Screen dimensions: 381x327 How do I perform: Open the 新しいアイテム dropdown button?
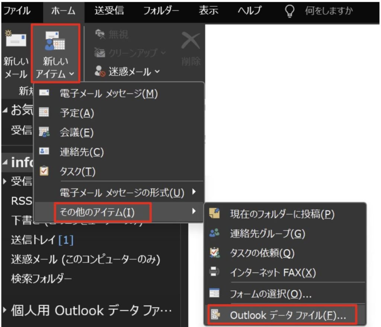pos(55,54)
